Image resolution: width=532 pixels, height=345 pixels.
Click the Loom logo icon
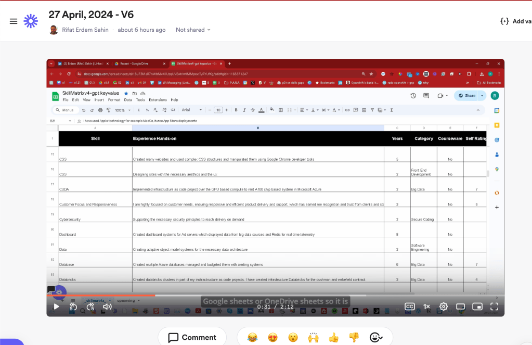point(31,21)
